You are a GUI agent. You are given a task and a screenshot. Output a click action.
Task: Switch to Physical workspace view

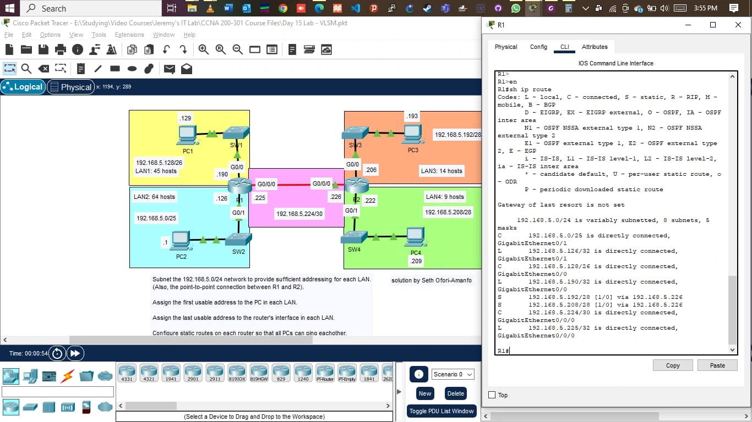pos(70,87)
